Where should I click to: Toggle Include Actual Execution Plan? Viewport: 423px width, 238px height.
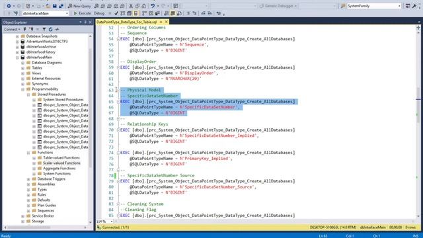144,13
